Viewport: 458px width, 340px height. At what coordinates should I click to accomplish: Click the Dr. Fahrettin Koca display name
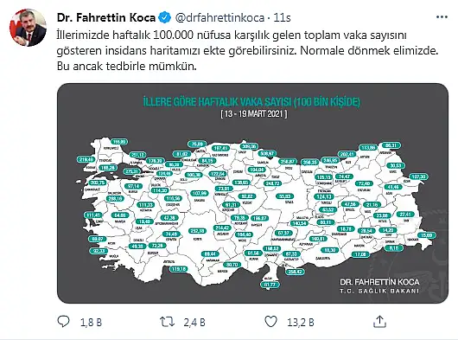[106, 18]
